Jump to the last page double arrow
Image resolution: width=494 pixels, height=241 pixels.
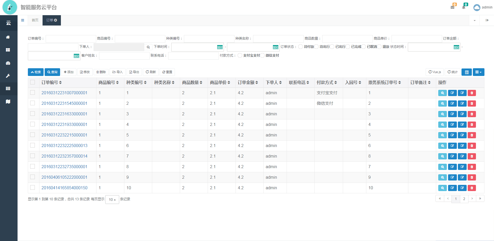click(x=480, y=199)
